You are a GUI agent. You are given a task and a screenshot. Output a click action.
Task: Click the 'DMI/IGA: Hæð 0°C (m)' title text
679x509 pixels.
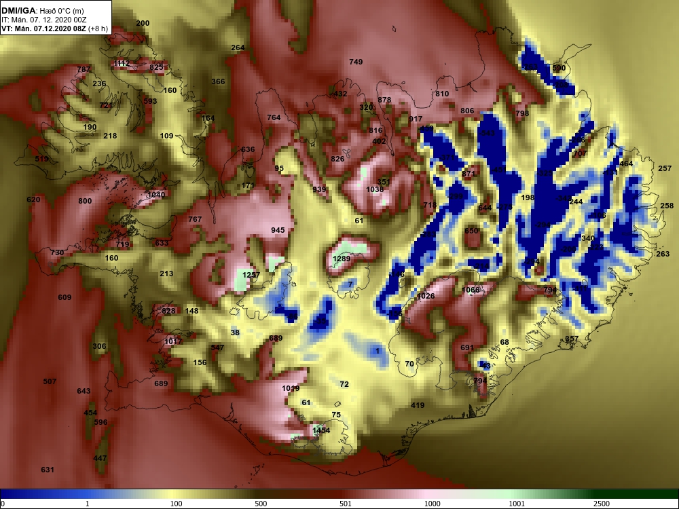[x=42, y=11]
